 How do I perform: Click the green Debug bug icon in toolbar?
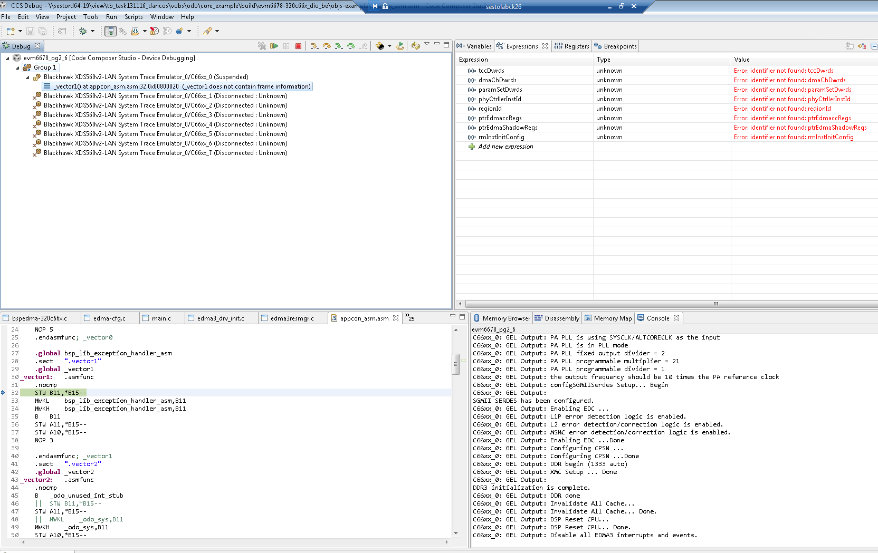pyautogui.click(x=83, y=31)
